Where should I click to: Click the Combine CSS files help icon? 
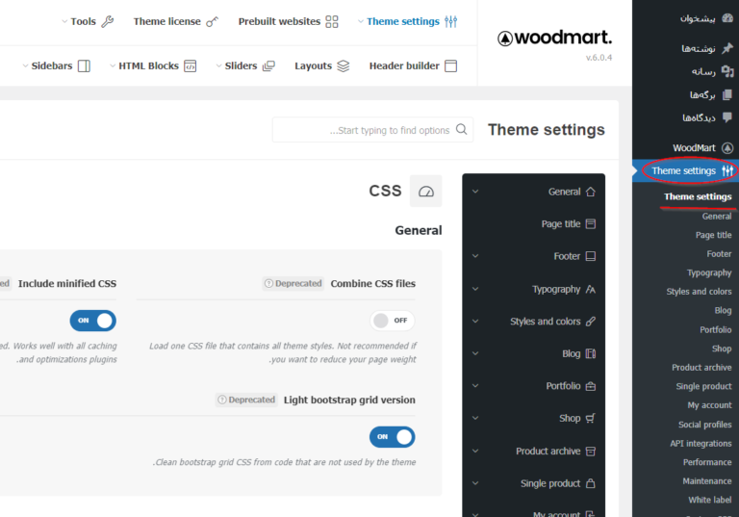pos(268,284)
